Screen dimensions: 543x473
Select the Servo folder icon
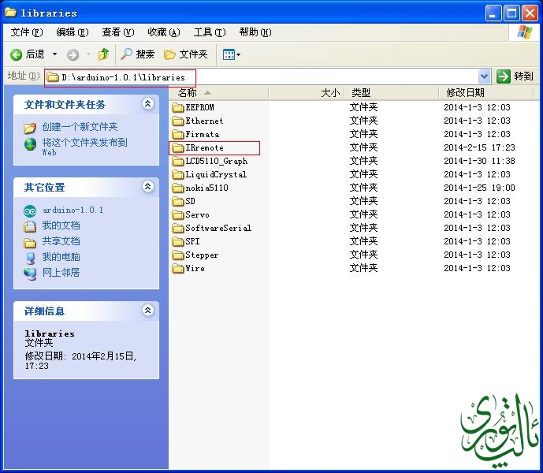[178, 215]
